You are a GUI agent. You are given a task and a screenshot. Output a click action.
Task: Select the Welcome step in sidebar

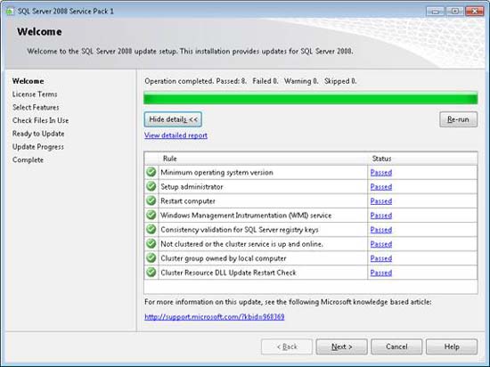pos(29,81)
